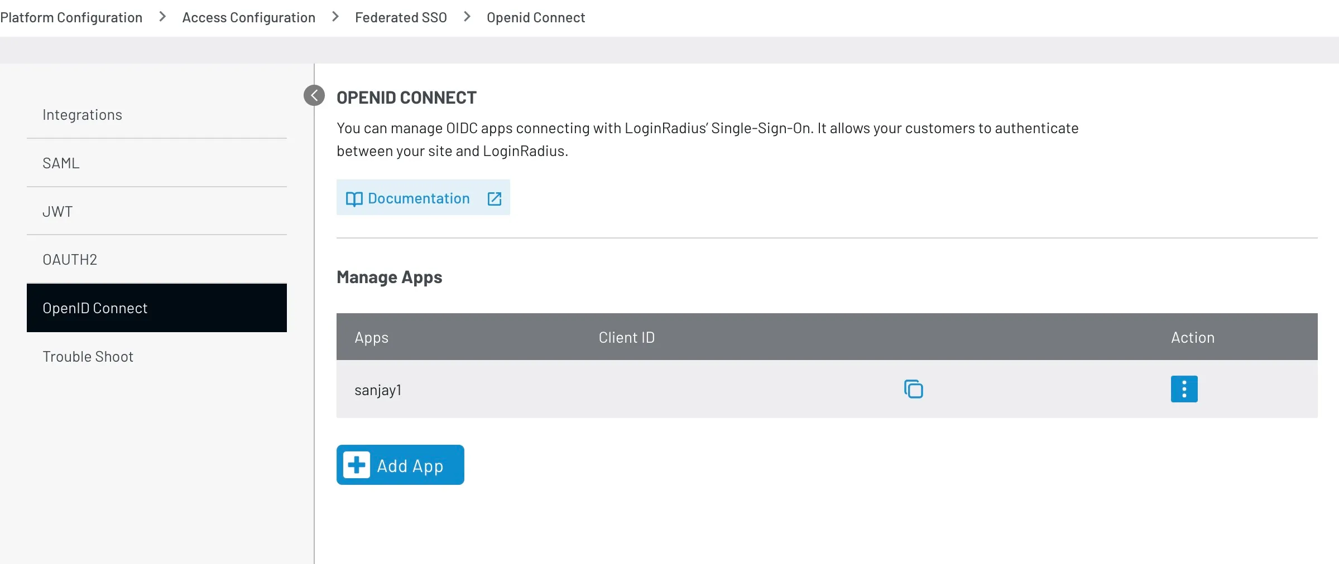
Task: Click the Add App button
Action: [x=400, y=464]
